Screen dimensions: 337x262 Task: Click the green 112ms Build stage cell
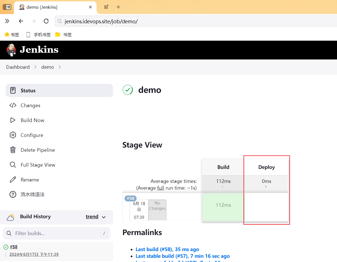coord(223,207)
